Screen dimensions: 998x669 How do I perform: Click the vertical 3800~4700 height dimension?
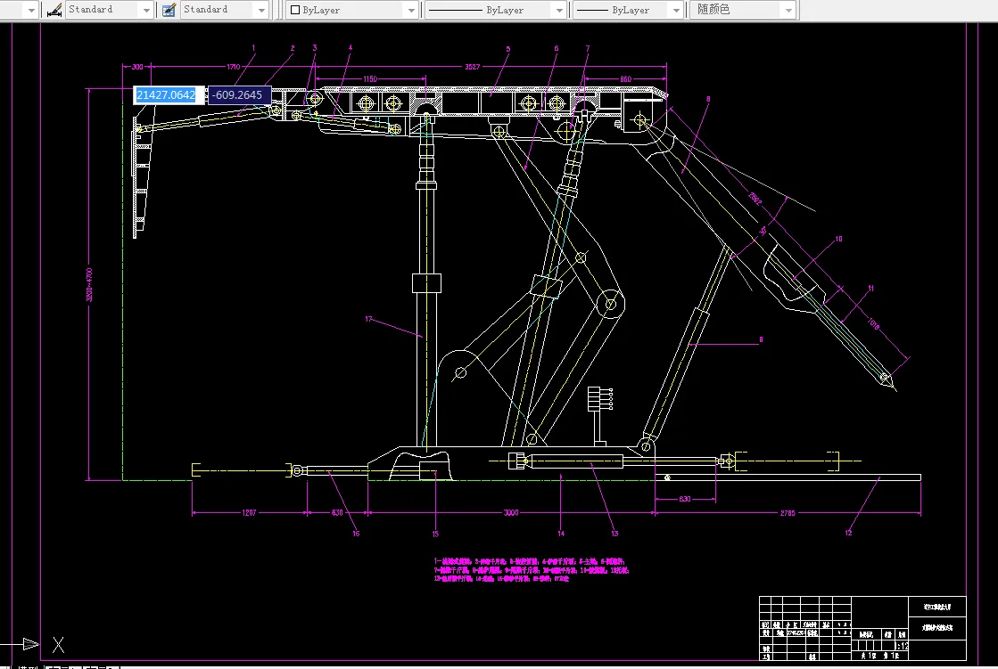(89, 284)
